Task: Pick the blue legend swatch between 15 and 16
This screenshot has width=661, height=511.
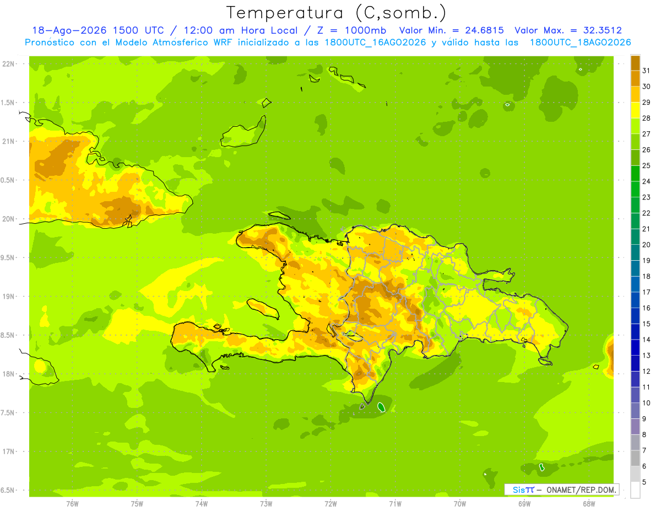Action: [x=635, y=315]
